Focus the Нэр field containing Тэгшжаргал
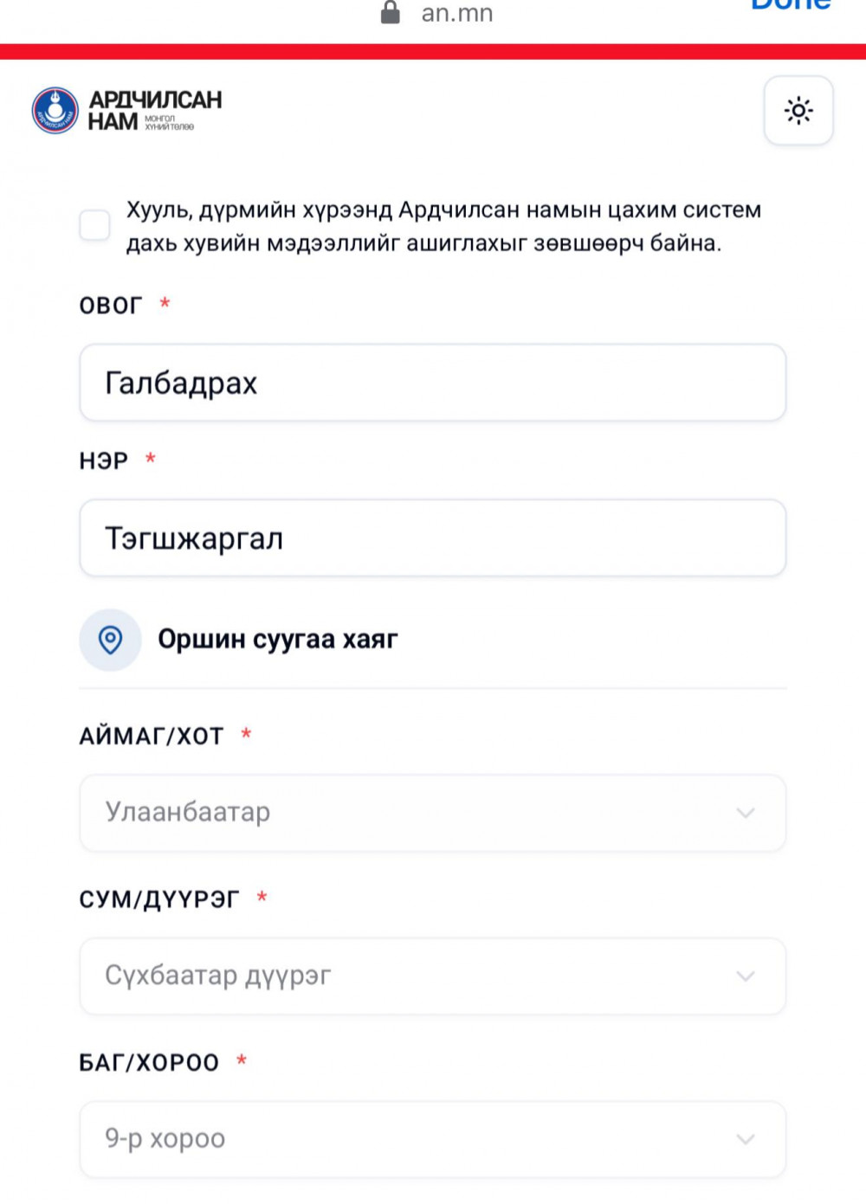The width and height of the screenshot is (866, 1204). [x=432, y=538]
